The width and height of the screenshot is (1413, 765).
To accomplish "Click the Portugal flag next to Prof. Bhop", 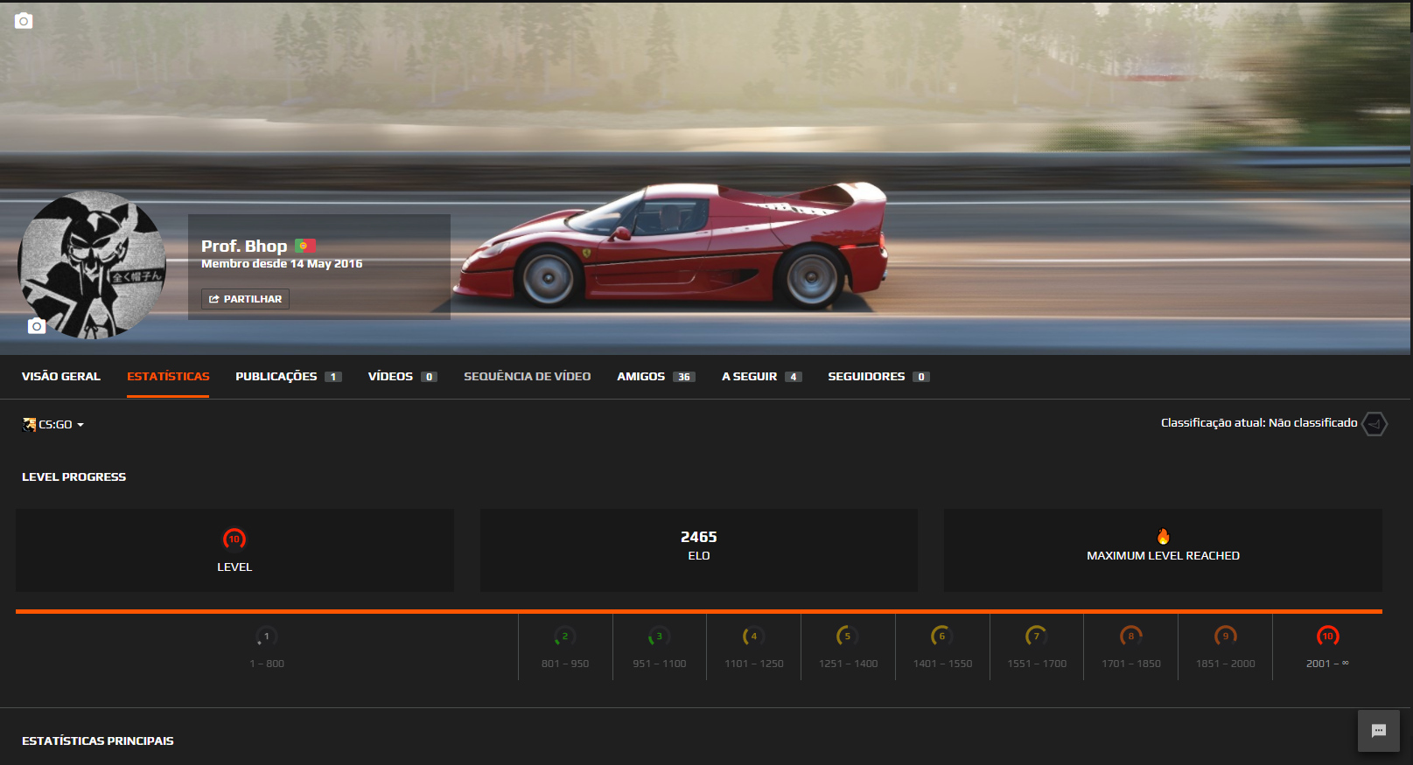I will click(x=304, y=247).
